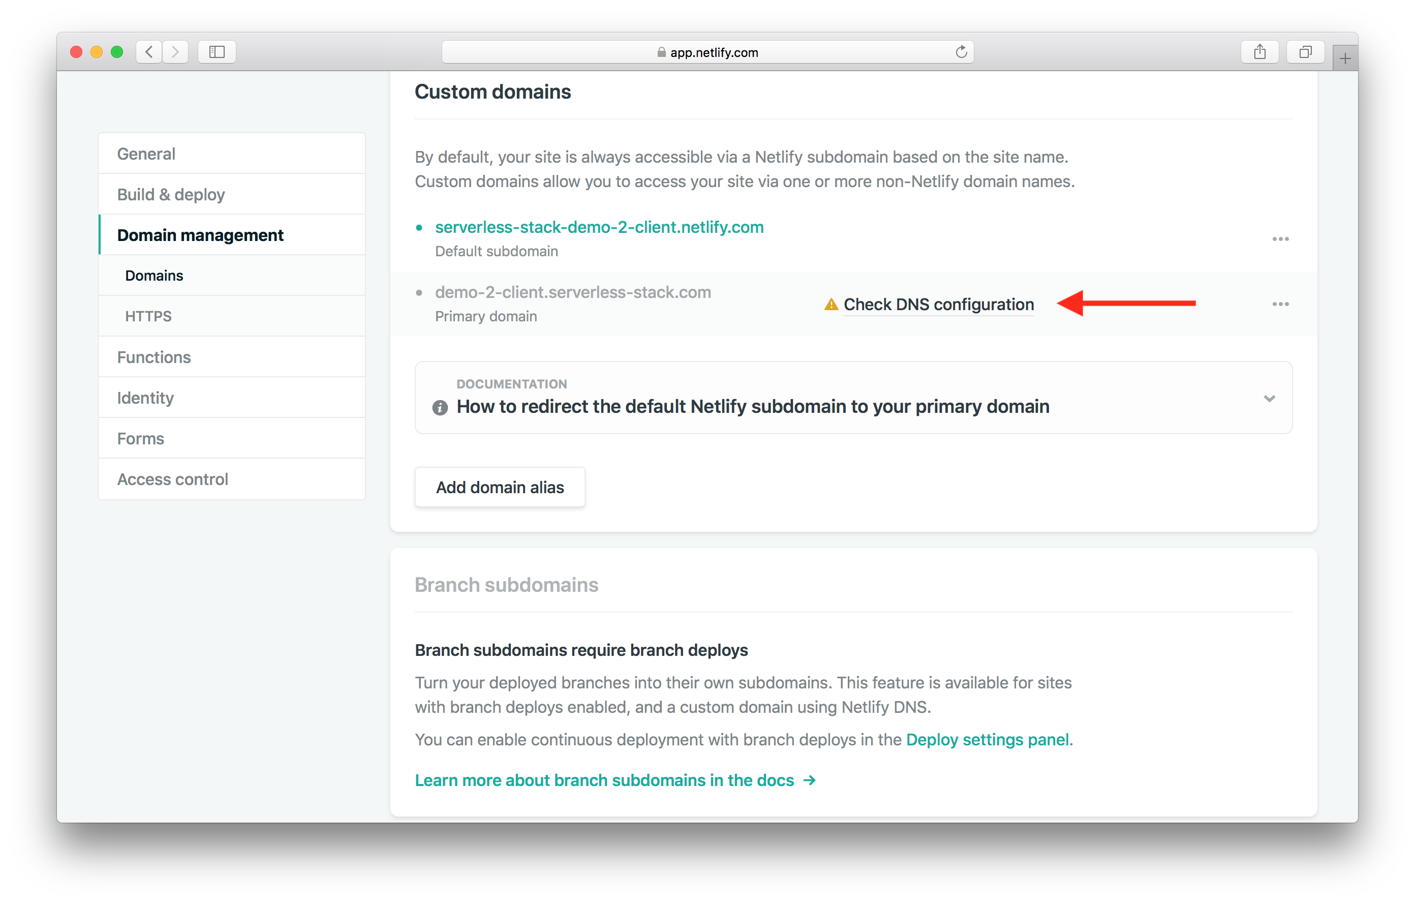1415x904 pixels.
Task: Select the HTTPS sub-item in sidebar
Action: [x=148, y=316]
